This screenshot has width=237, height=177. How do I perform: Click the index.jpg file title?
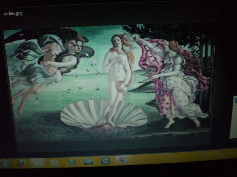pyautogui.click(x=13, y=14)
